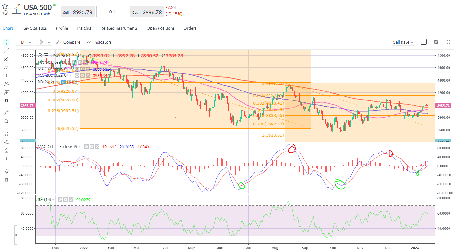454x251 pixels.
Task: Enter fullscreen chart mode
Action: 448,42
